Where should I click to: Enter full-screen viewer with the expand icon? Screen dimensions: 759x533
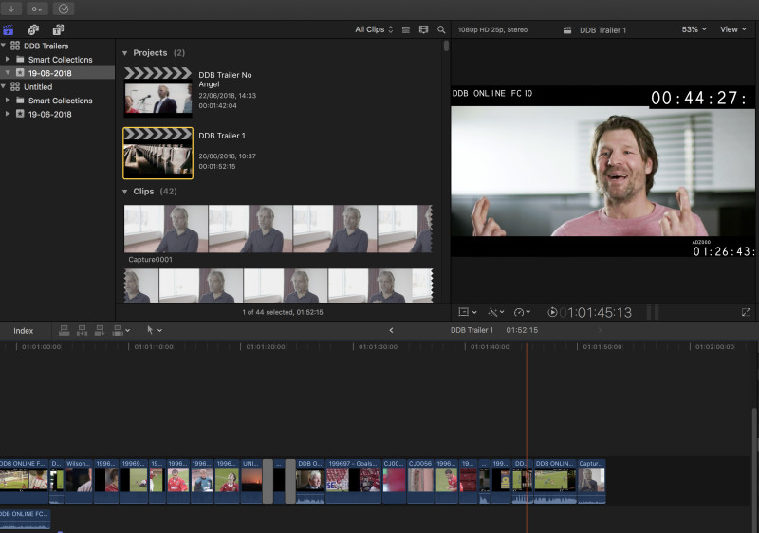pyautogui.click(x=746, y=312)
